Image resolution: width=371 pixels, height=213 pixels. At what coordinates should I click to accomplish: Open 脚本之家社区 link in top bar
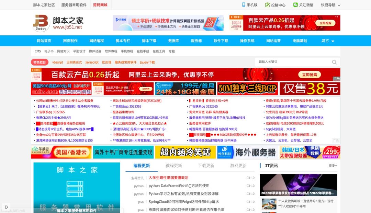coord(44,5)
